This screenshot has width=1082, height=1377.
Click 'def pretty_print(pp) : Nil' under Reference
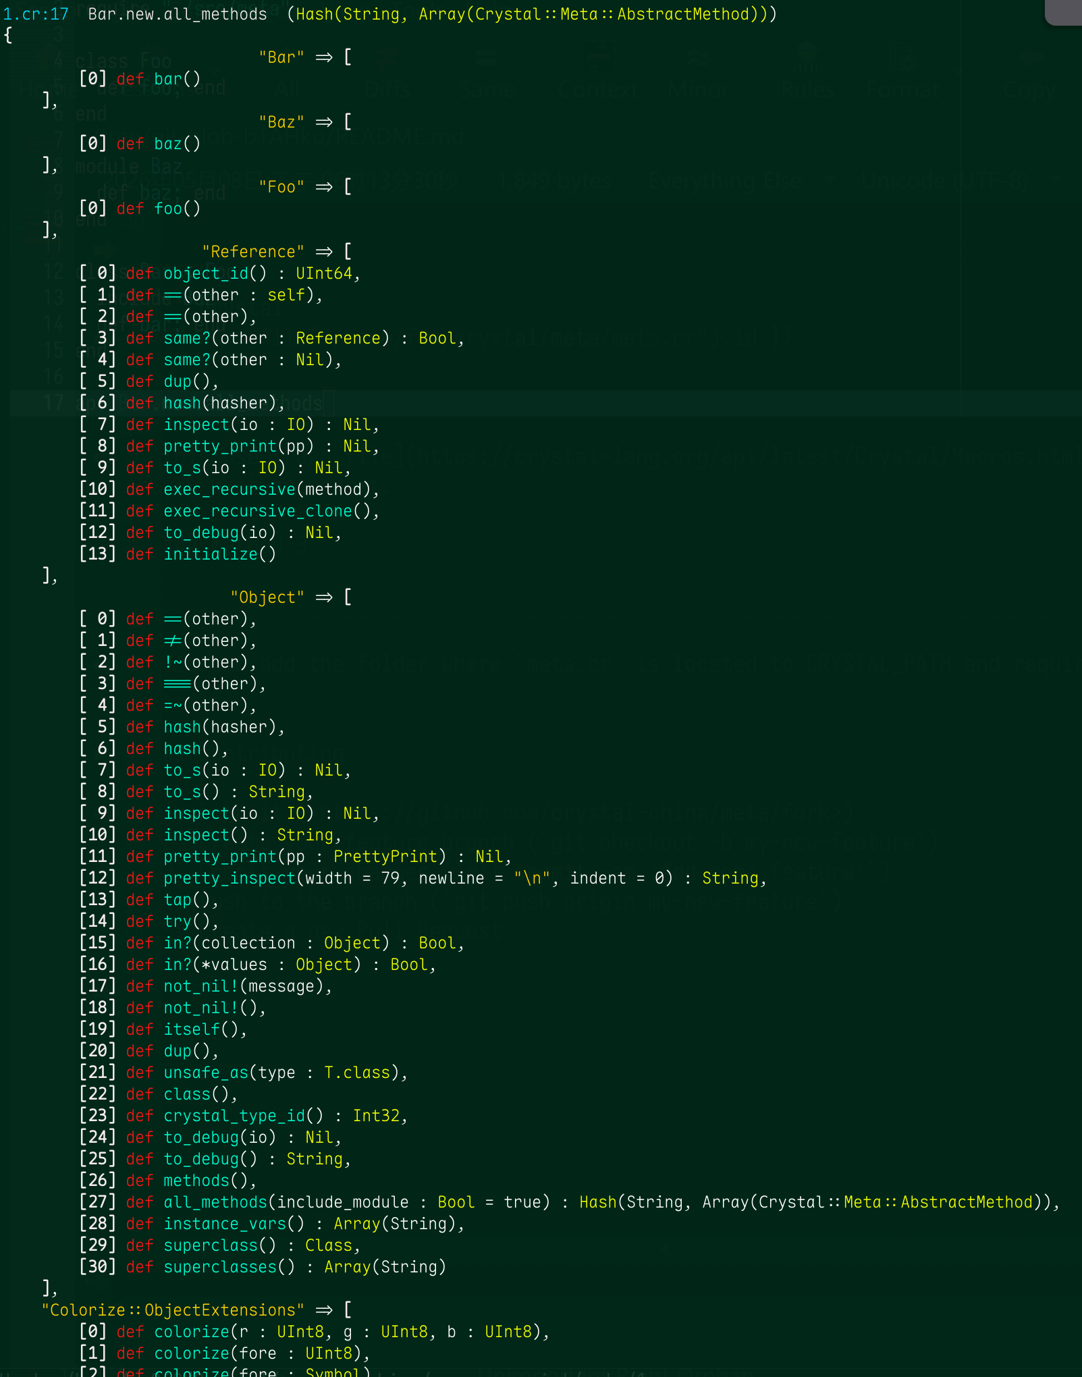point(252,446)
